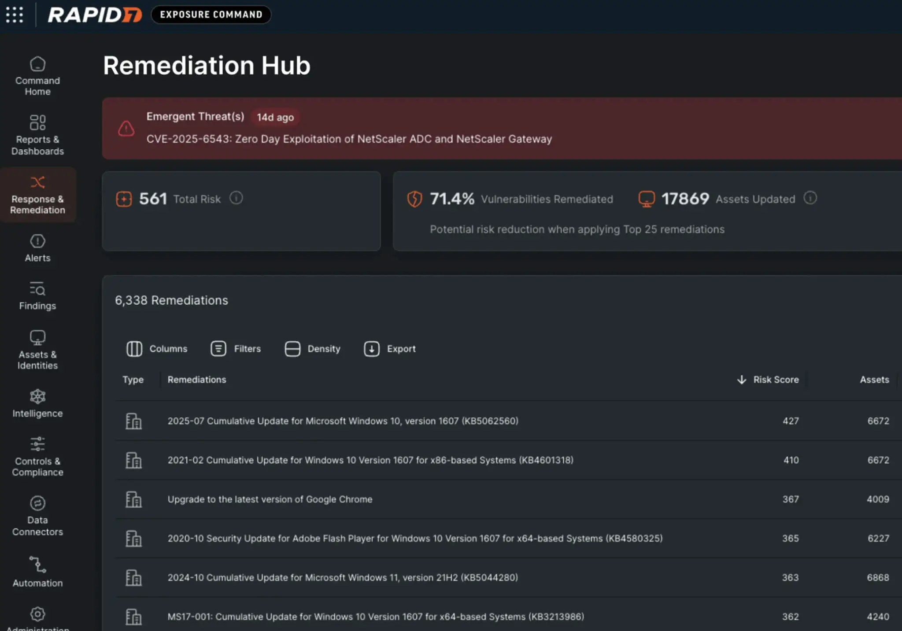The height and width of the screenshot is (631, 902).
Task: Click the Remediations column header
Action: pyautogui.click(x=197, y=380)
